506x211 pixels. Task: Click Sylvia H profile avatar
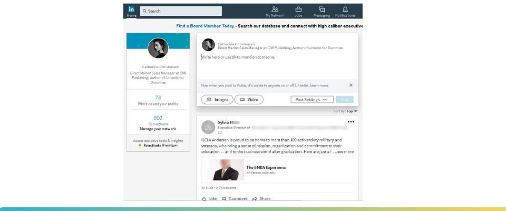point(209,127)
